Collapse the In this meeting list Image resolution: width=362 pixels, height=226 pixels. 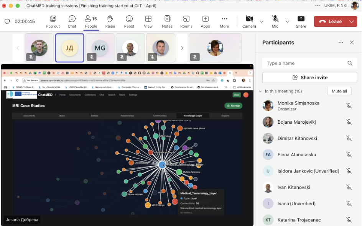(261, 91)
